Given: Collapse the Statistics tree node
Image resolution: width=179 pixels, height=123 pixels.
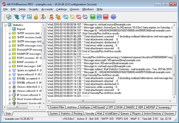Looking at the screenshot, I should pyautogui.click(x=5, y=25).
